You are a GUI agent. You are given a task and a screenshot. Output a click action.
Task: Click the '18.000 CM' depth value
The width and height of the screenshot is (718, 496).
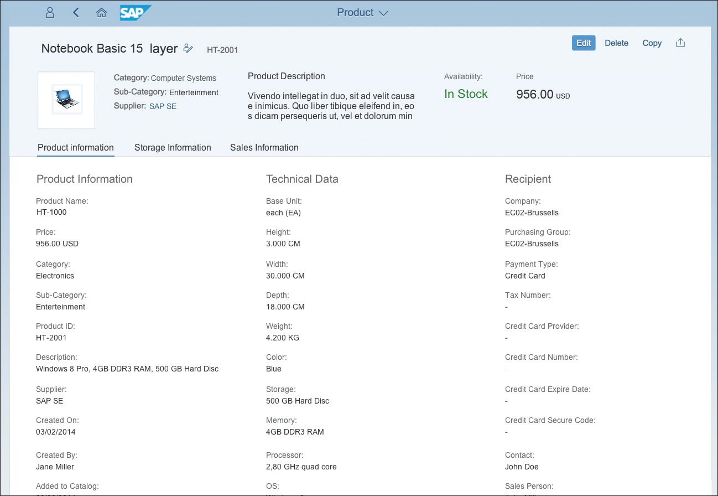click(x=285, y=307)
